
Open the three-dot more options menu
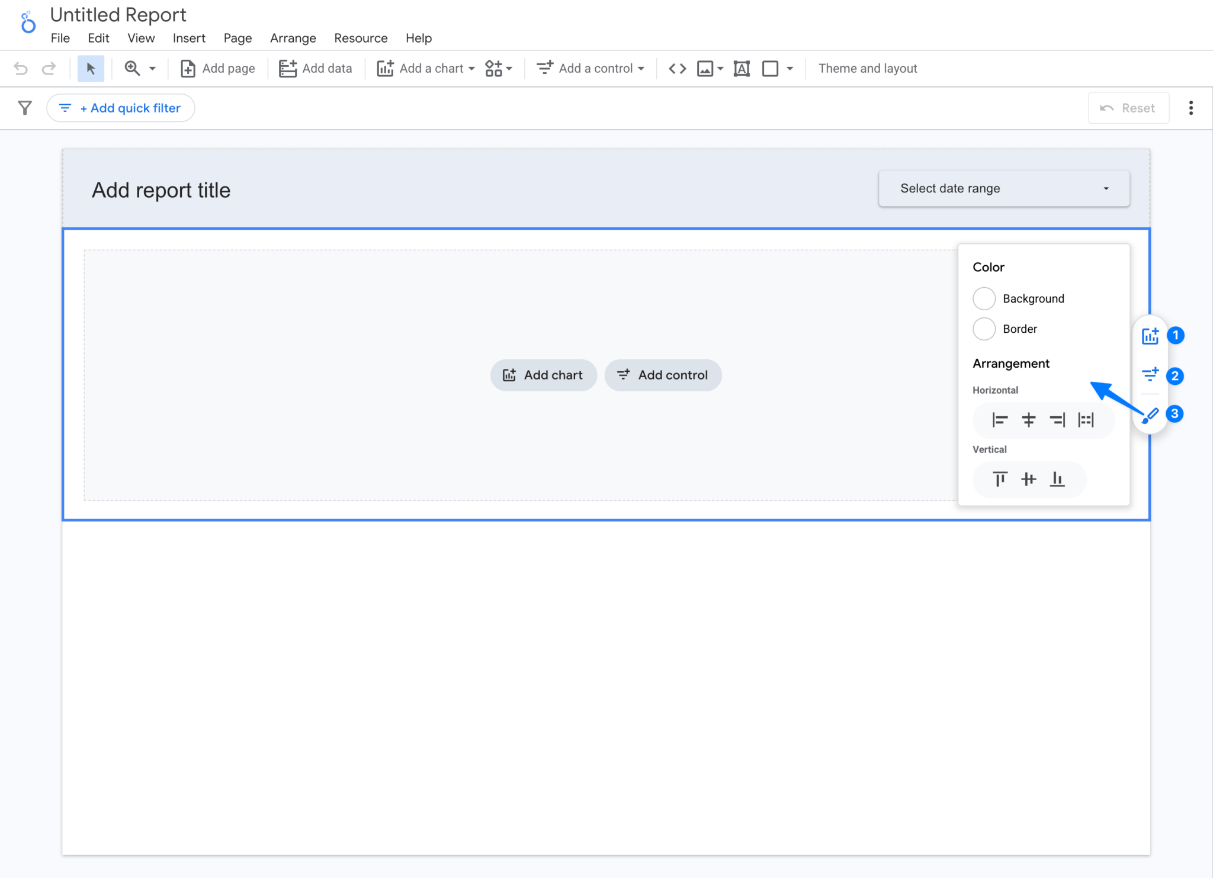[x=1191, y=108]
